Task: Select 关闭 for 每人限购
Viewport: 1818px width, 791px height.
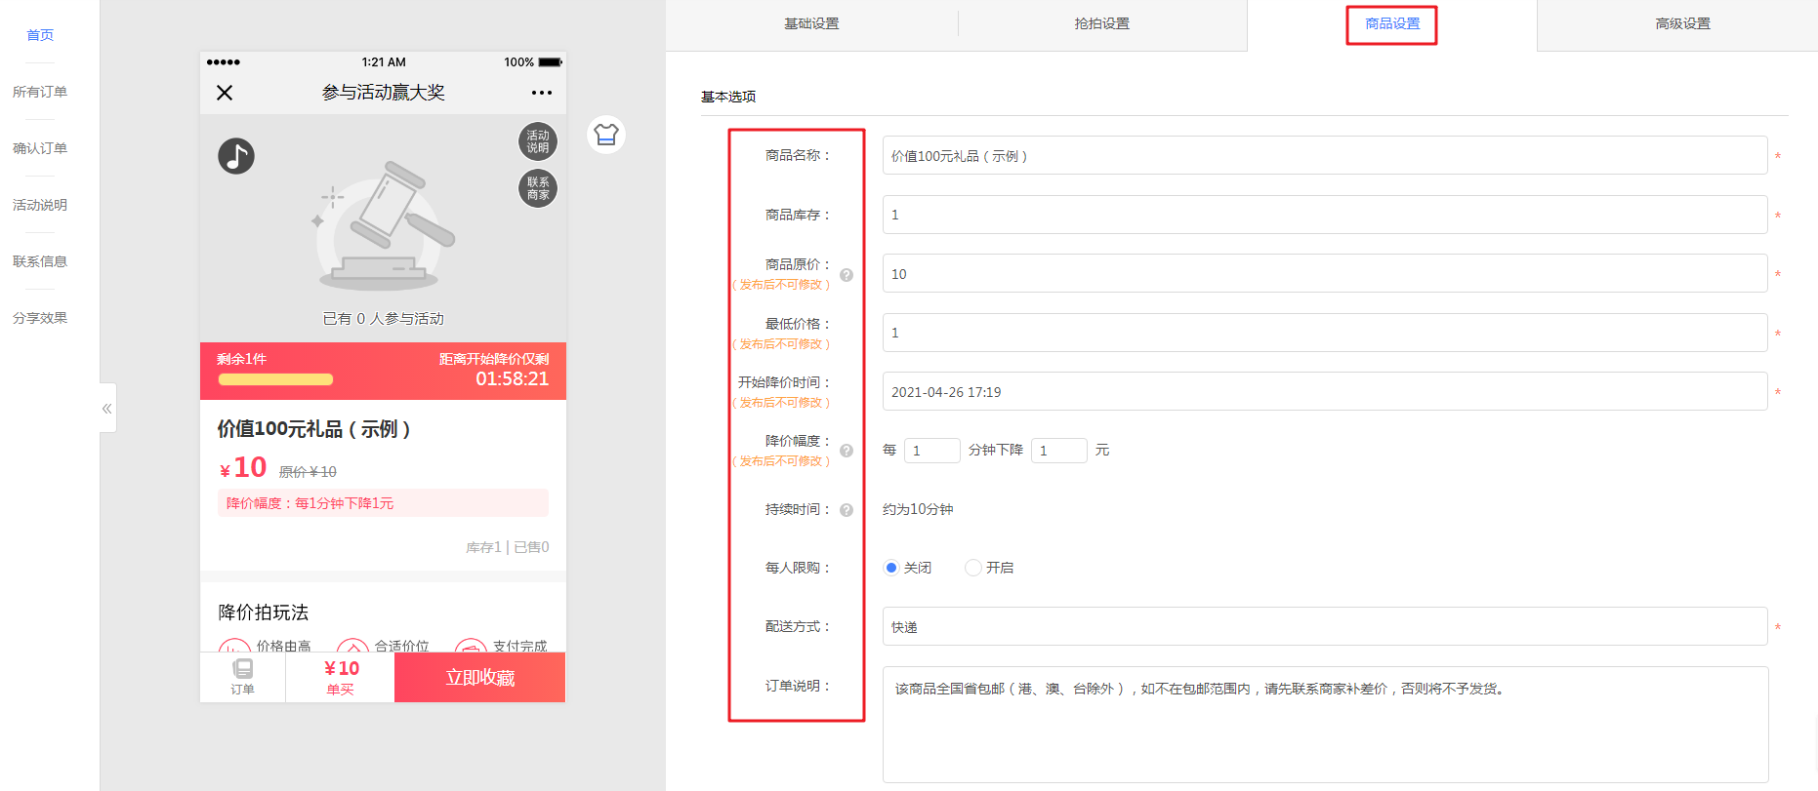Action: pyautogui.click(x=890, y=568)
